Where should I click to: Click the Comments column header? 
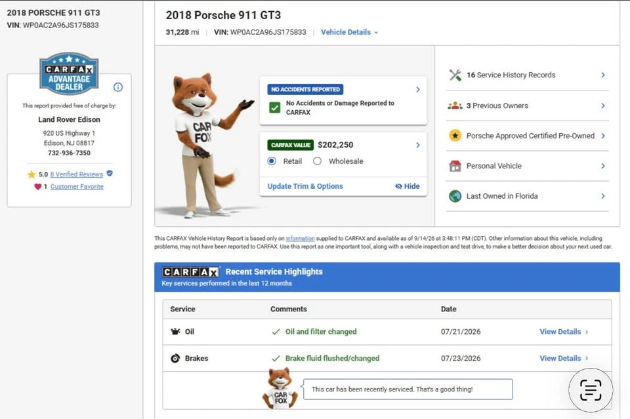click(289, 309)
